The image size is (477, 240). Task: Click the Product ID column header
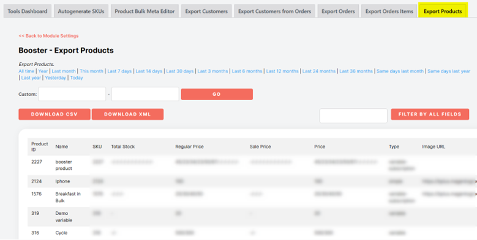pos(40,147)
